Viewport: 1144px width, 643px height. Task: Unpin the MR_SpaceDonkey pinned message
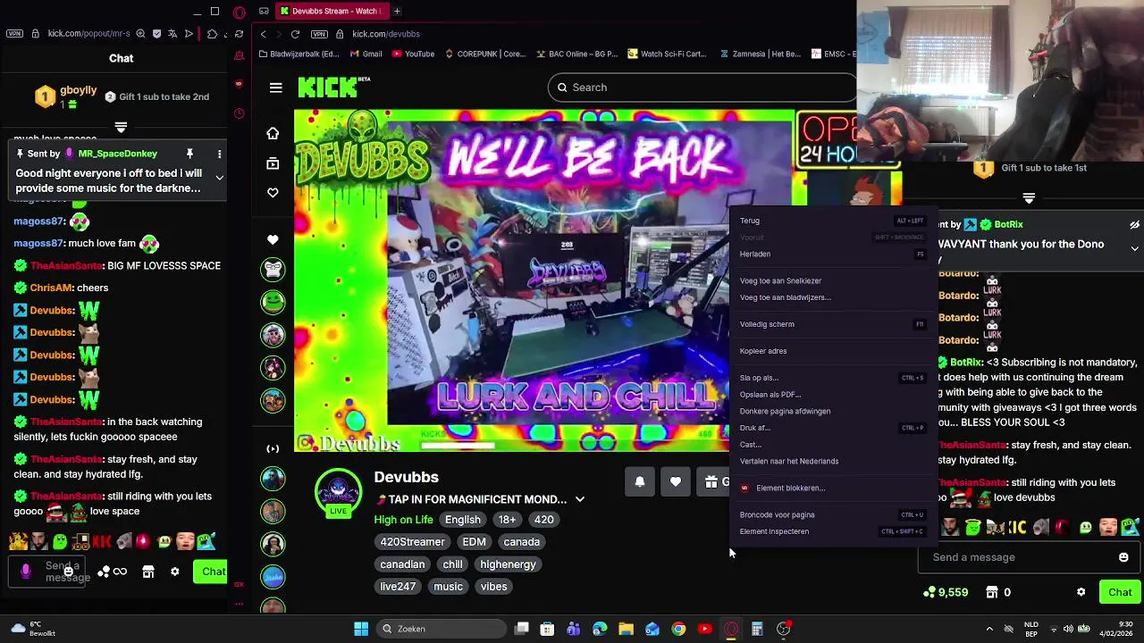pyautogui.click(x=189, y=154)
